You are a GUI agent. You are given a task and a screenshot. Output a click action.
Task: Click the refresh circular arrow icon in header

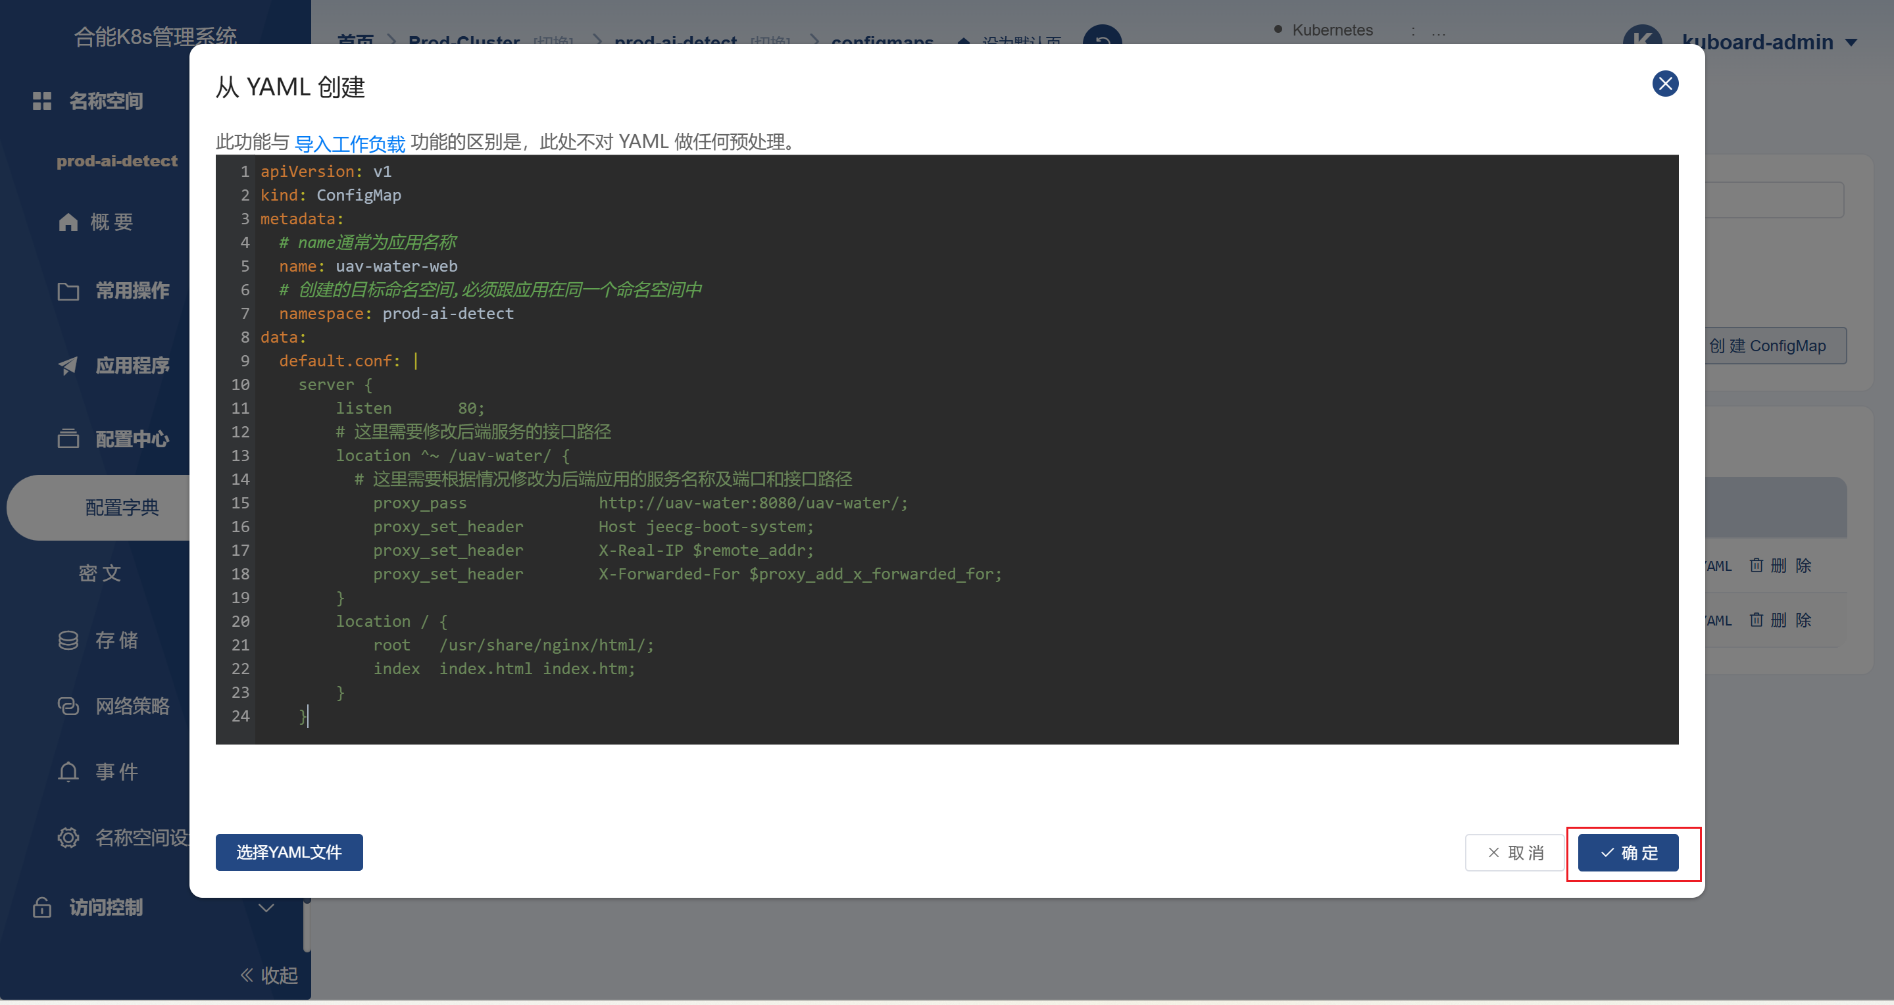tap(1102, 38)
